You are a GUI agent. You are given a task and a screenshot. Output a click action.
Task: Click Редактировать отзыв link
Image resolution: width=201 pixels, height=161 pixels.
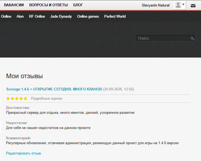tap(24, 153)
